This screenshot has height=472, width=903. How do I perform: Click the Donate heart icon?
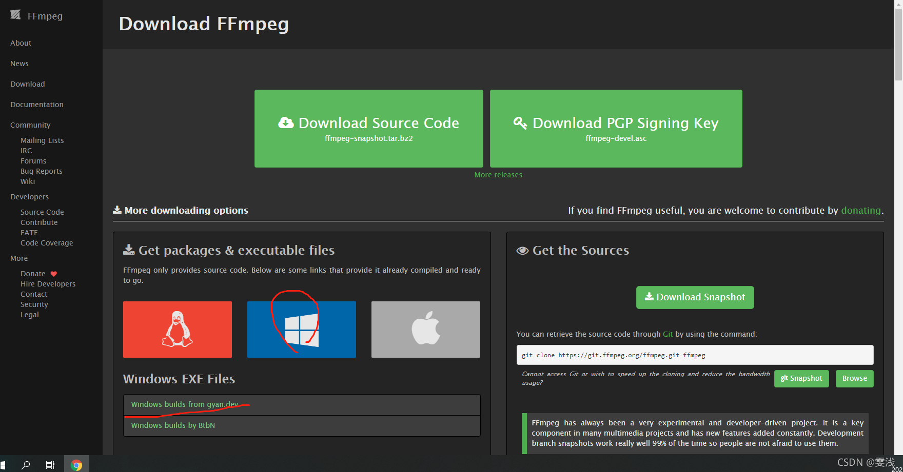point(54,274)
